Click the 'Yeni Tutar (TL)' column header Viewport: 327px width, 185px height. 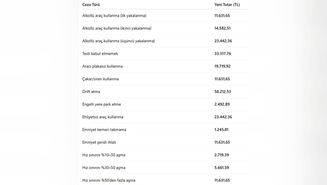(x=227, y=5)
